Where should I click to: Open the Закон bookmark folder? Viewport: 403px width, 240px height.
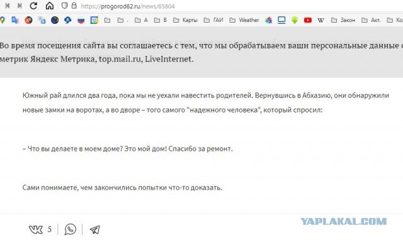point(343,20)
